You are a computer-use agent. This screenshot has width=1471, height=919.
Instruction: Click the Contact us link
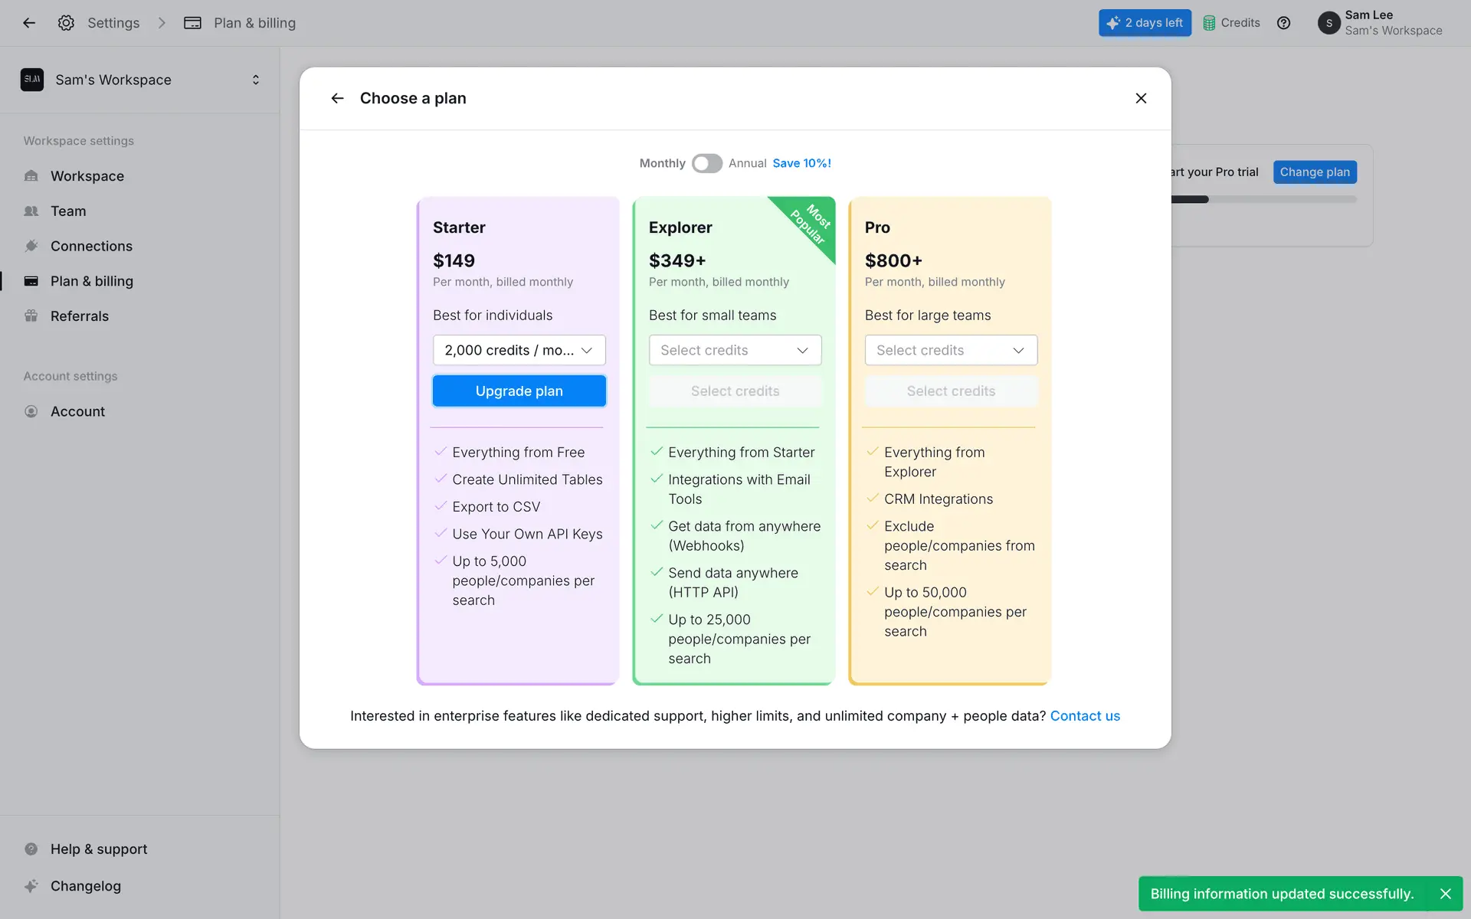(x=1084, y=716)
